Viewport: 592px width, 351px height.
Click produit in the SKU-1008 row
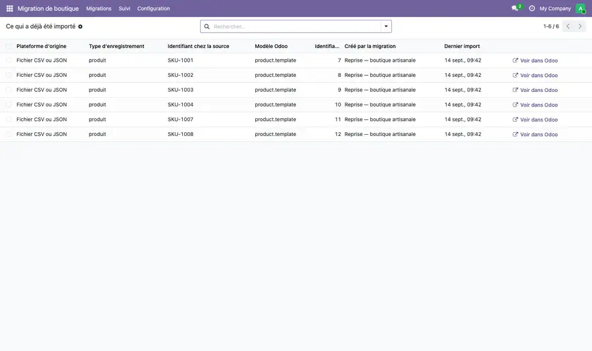tap(97, 134)
